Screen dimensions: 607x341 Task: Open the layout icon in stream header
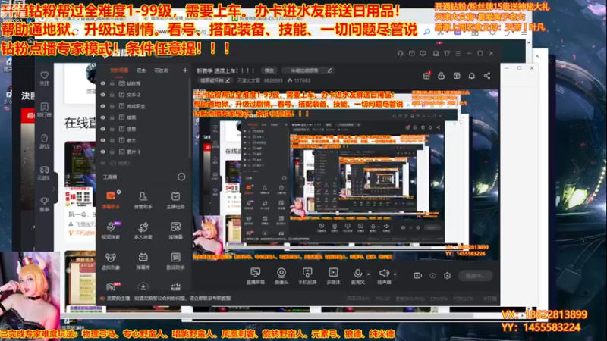tap(457, 76)
